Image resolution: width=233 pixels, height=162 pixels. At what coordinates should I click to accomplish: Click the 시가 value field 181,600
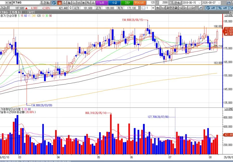click(88, 8)
